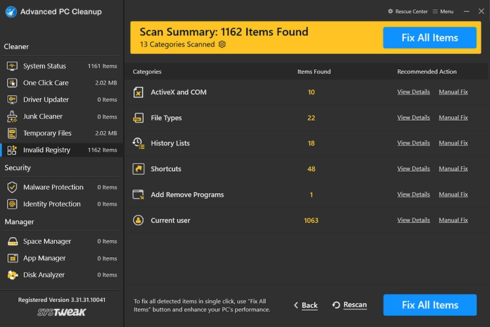The image size is (490, 327).
Task: Click Fix All Items in yellow banner
Action: [430, 38]
